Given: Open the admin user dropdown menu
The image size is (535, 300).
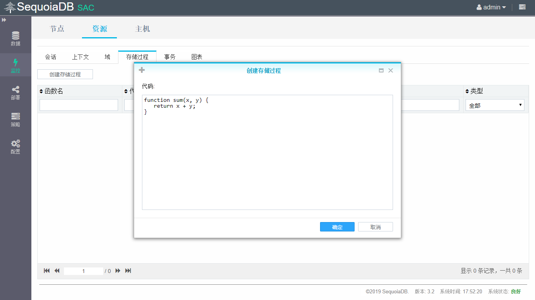Looking at the screenshot, I should tap(491, 7).
